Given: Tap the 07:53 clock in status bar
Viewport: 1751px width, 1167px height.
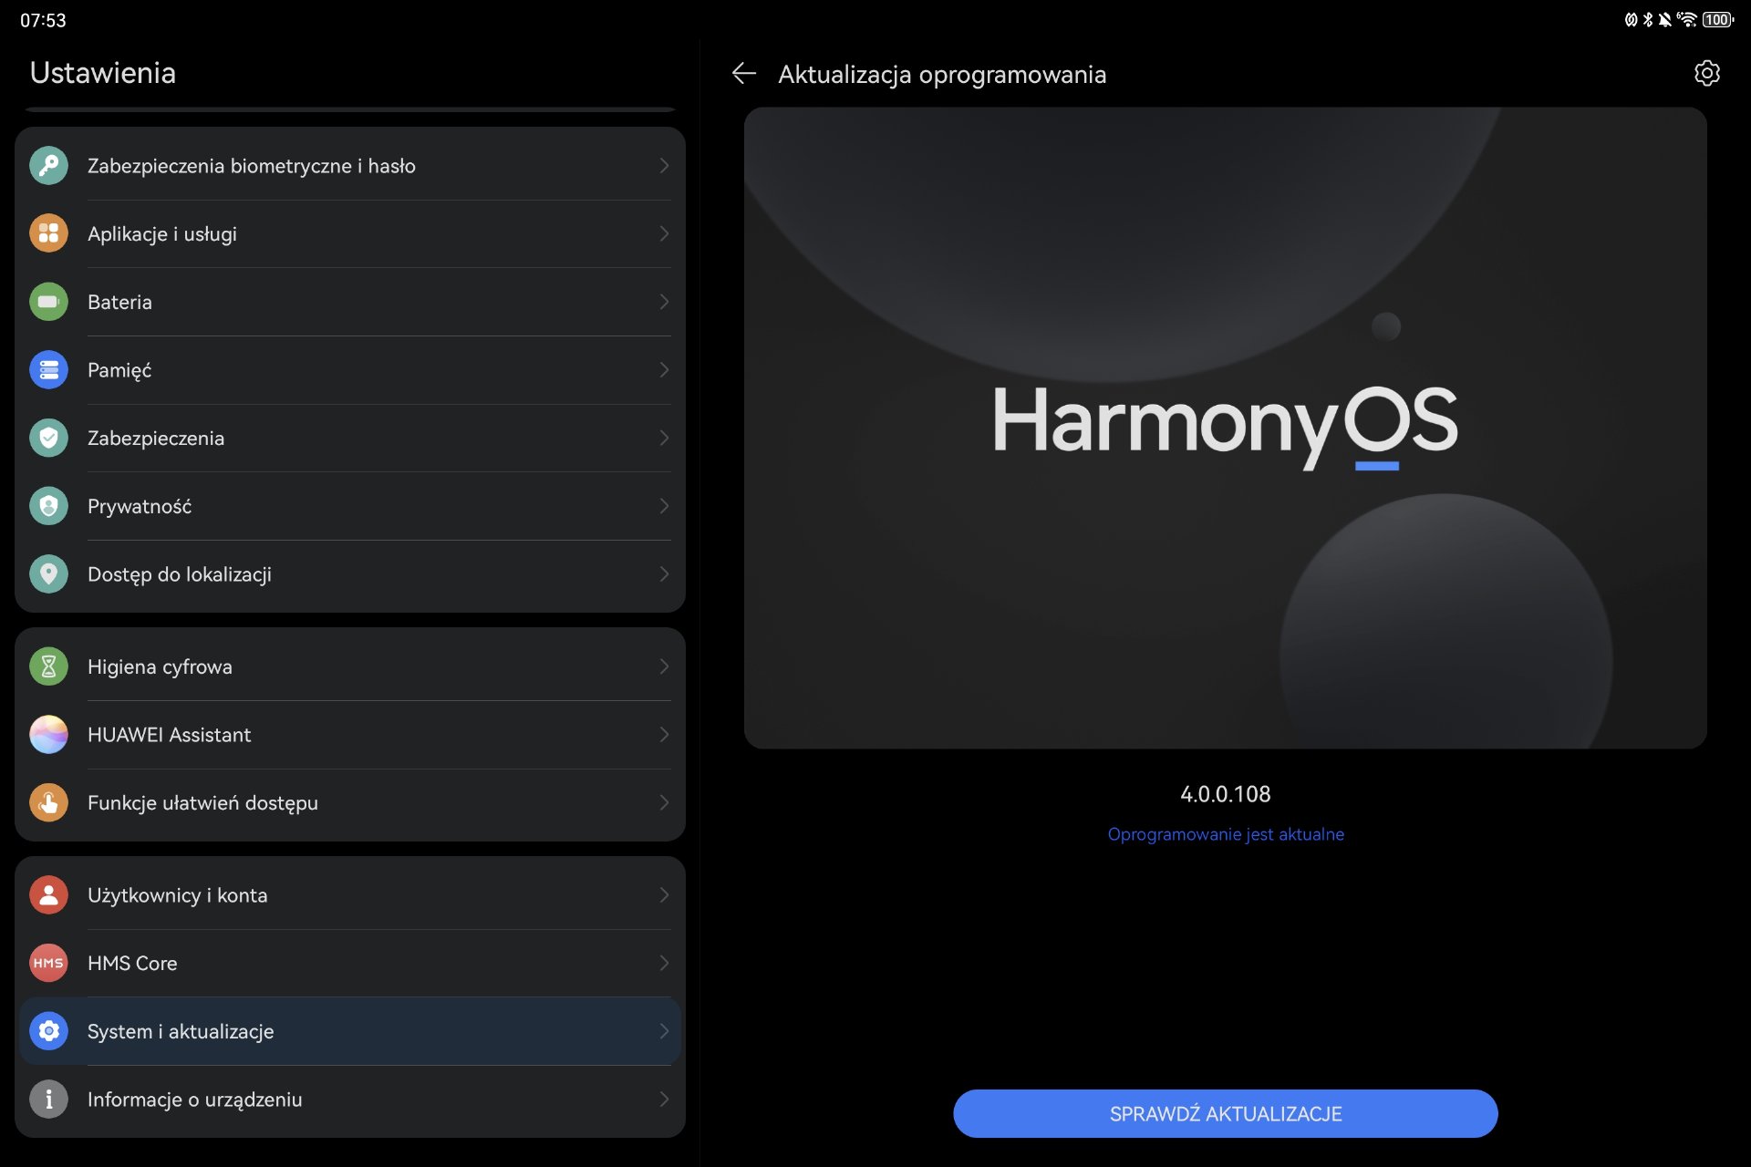Looking at the screenshot, I should [43, 20].
